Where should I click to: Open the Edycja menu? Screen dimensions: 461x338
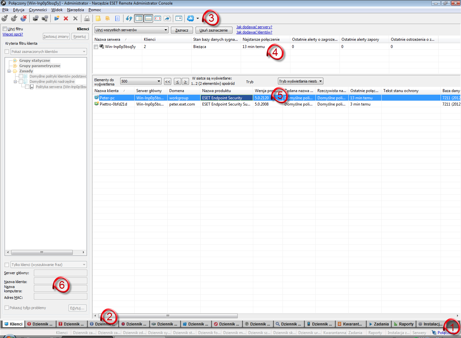point(19,10)
